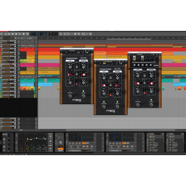Click the Resonance knob on left Moog phaser
Viewport: 186px width, 186px height.
pyautogui.click(x=84, y=82)
